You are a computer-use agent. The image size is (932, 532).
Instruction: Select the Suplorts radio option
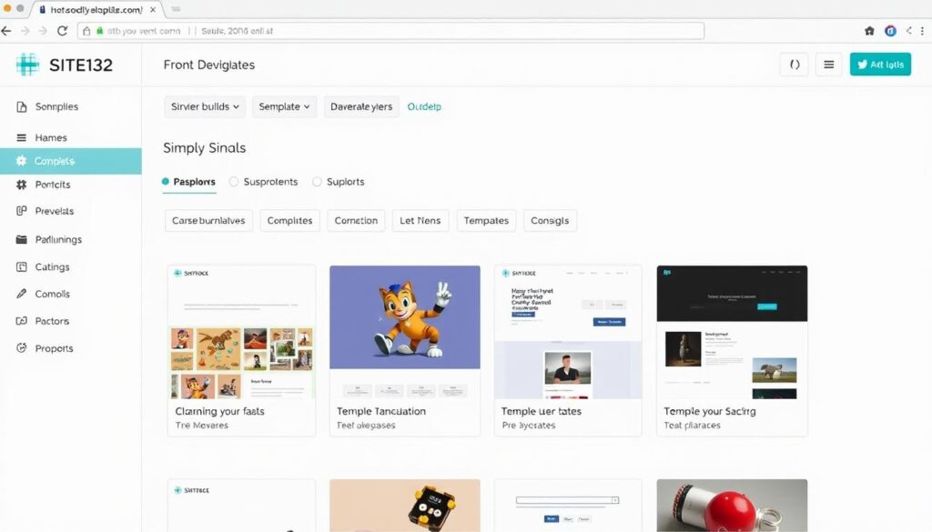(317, 182)
